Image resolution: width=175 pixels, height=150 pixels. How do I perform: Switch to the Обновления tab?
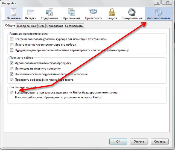(x=55, y=26)
